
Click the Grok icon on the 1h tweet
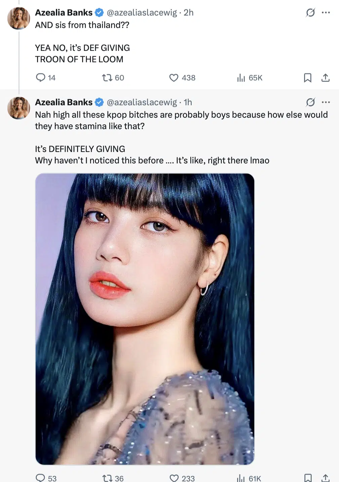coord(310,102)
